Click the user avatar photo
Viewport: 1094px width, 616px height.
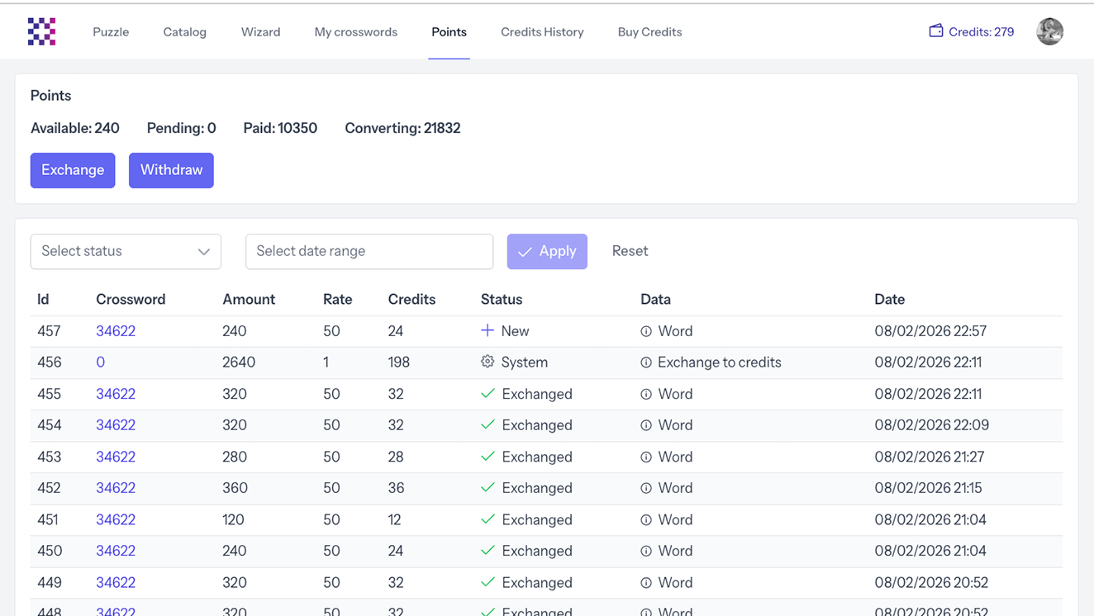(x=1049, y=31)
